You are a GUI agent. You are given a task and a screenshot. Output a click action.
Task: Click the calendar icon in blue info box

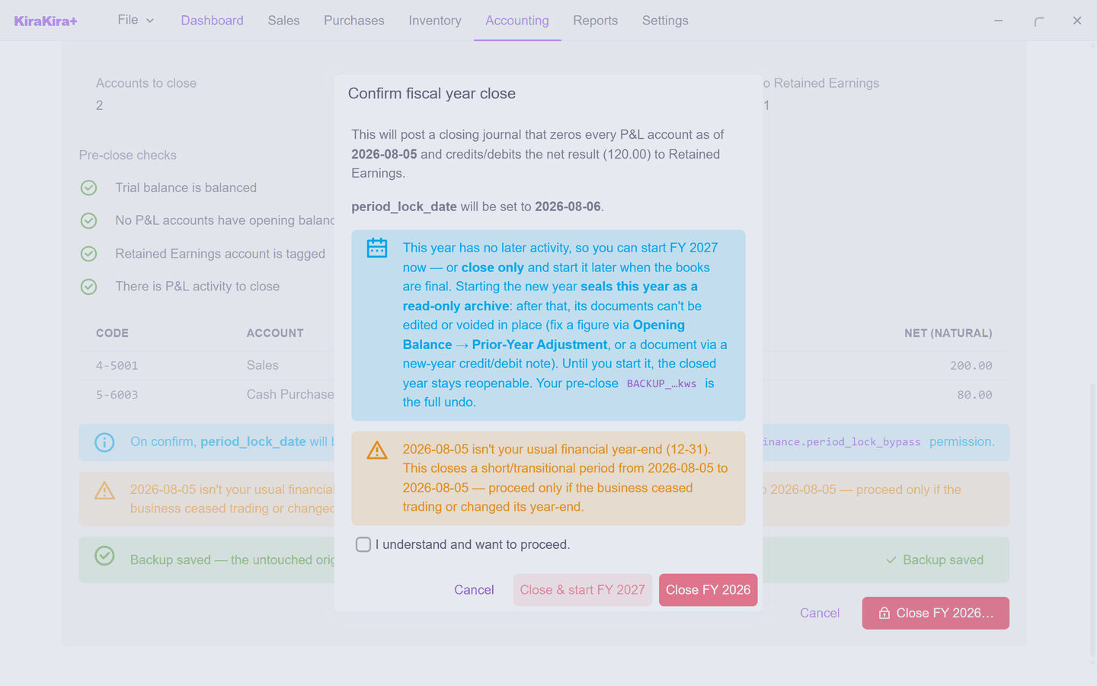coord(377,248)
